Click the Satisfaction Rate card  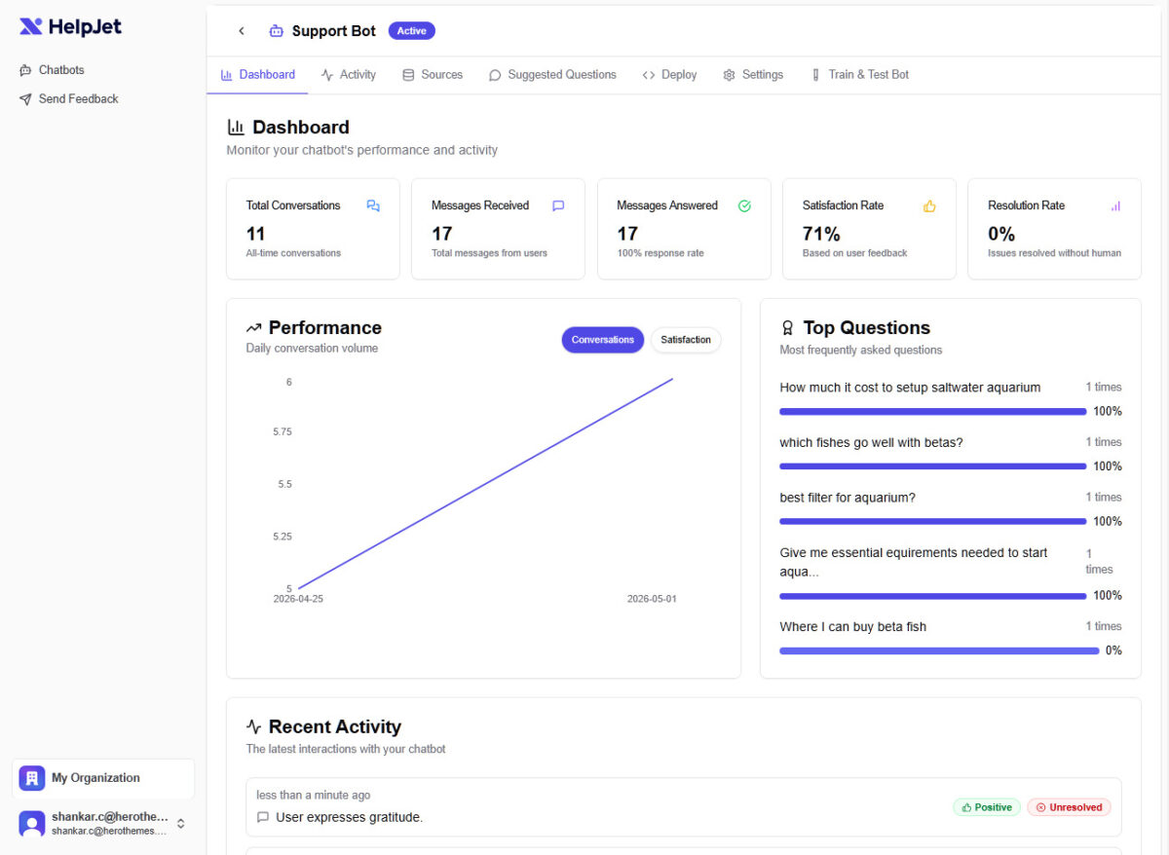coord(869,229)
